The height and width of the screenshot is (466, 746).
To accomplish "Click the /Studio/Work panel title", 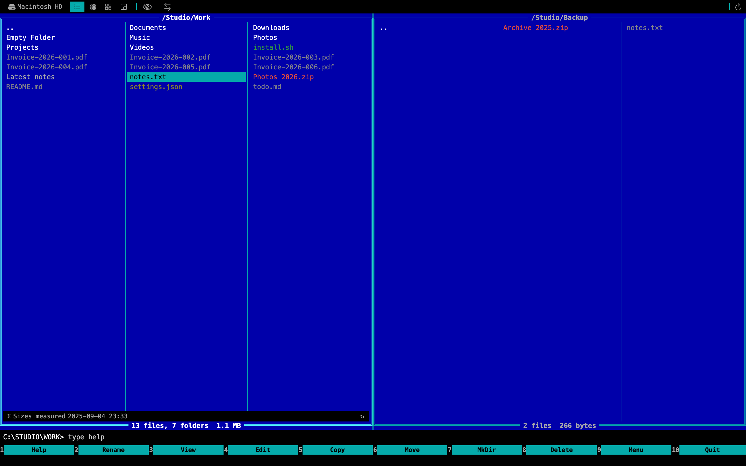I will click(186, 18).
